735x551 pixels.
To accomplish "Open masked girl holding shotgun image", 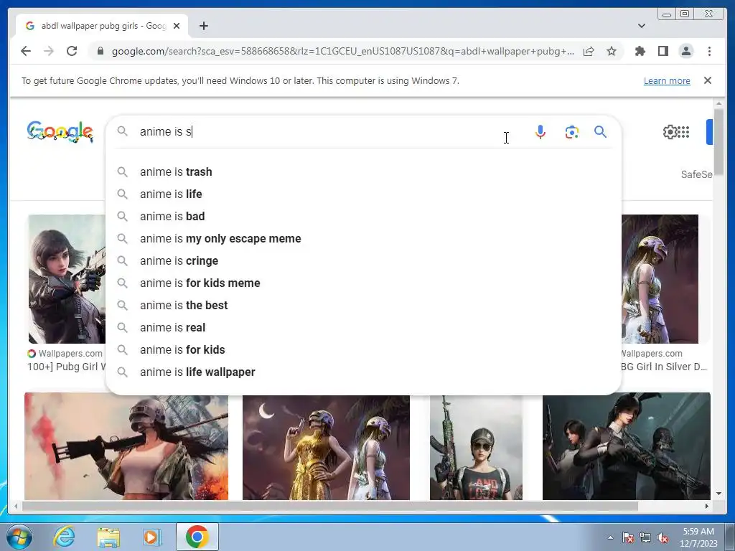I will [x=126, y=448].
